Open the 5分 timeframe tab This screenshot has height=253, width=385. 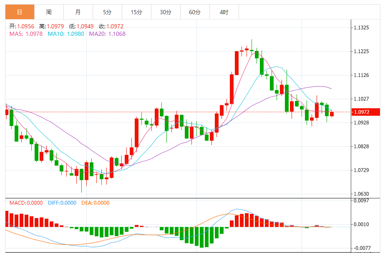tap(107, 12)
